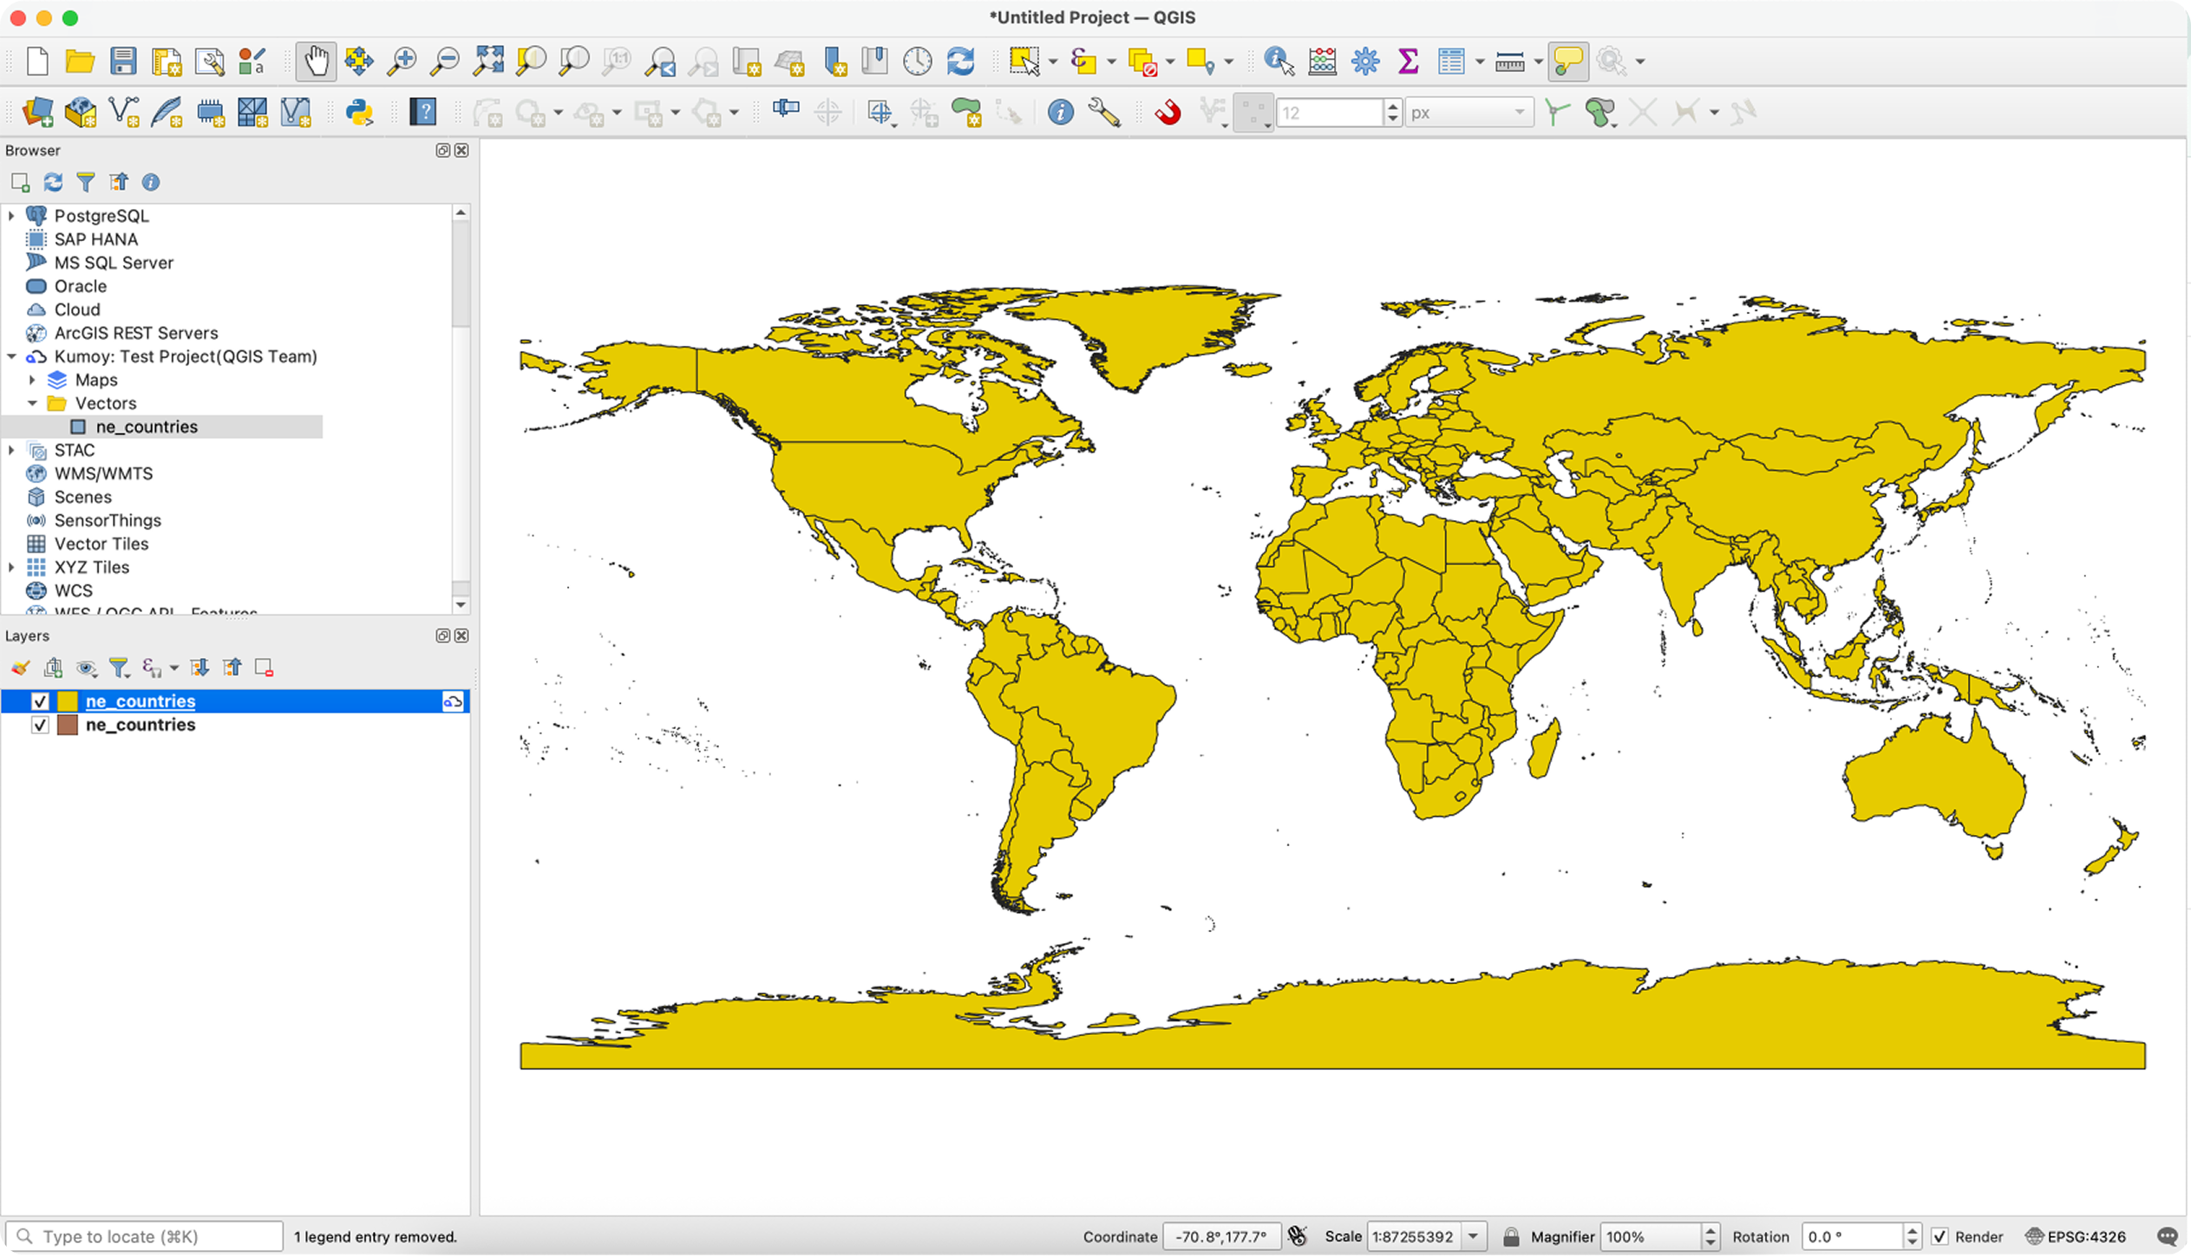This screenshot has width=2191, height=1257.
Task: Click the yellow ne_countries color swatch
Action: click(x=68, y=701)
